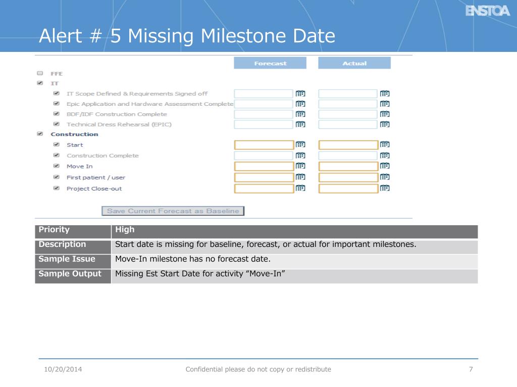517x387 pixels.
Task: Open actual calendar for Move In
Action: click(x=385, y=166)
